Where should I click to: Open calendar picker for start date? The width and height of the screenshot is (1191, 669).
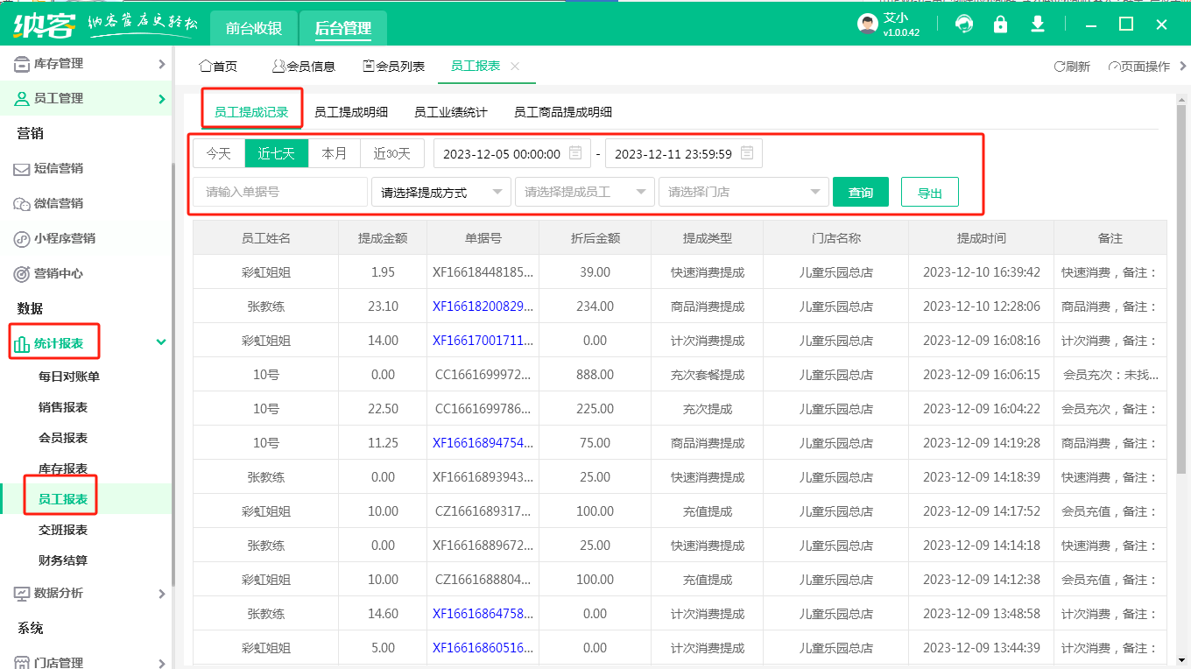point(575,153)
